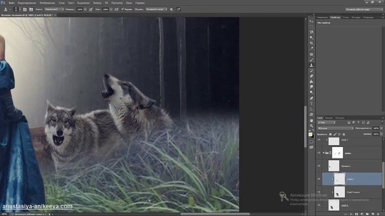Select the Brush tool

312,60
